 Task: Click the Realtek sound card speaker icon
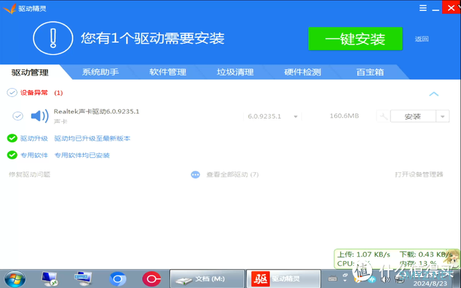pos(40,116)
